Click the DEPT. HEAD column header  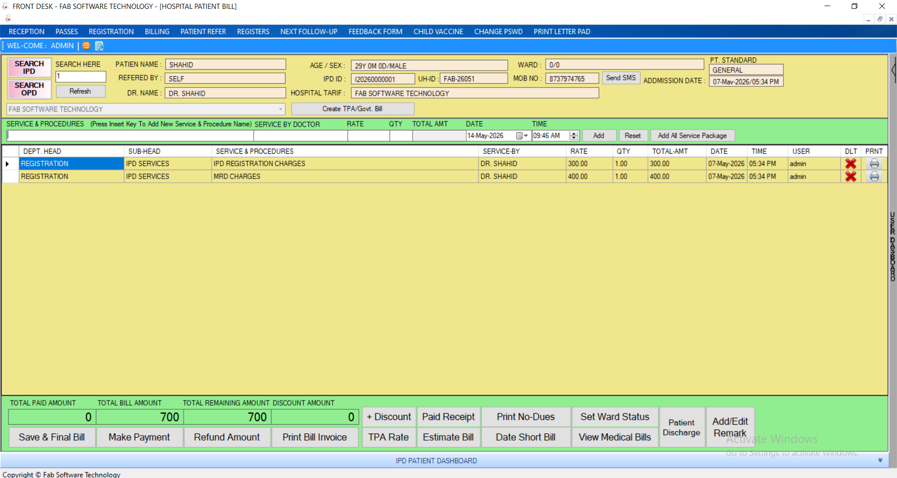pyautogui.click(x=71, y=151)
